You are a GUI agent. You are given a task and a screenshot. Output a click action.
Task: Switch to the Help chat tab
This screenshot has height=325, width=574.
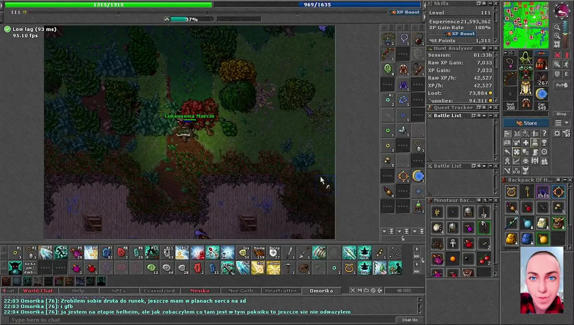(78, 291)
